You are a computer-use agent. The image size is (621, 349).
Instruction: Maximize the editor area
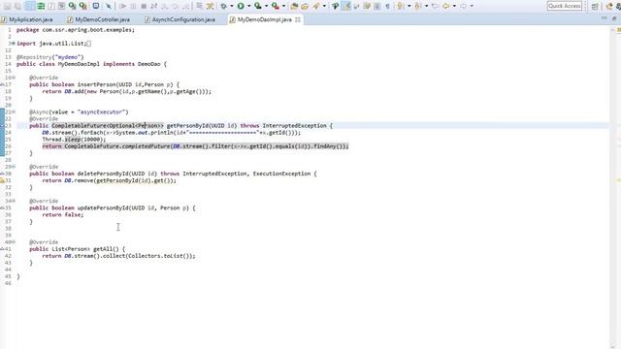click(x=614, y=18)
